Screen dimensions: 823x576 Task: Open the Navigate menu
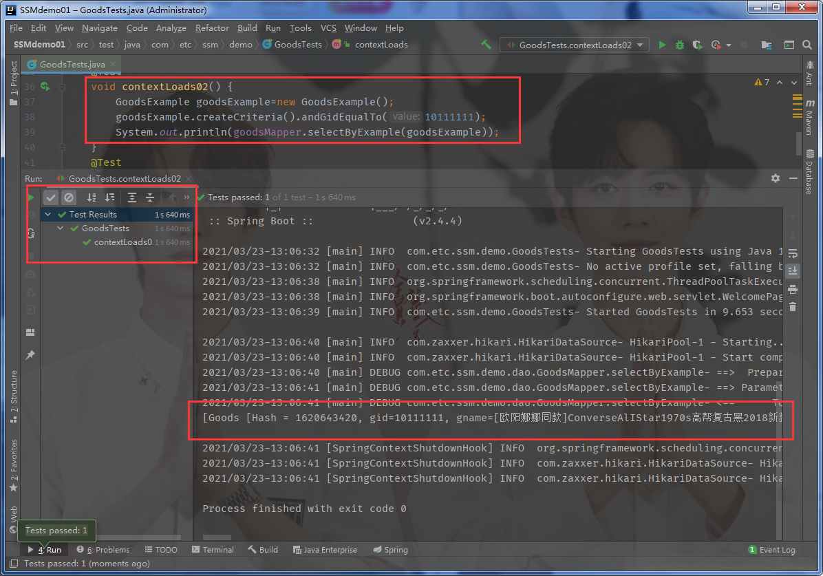click(x=100, y=28)
